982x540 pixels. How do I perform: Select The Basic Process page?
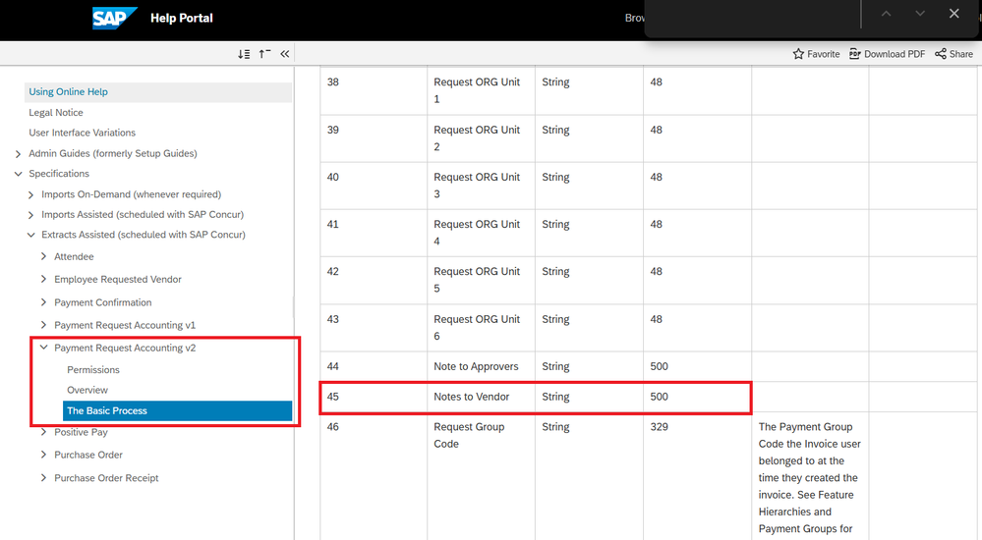pos(177,410)
